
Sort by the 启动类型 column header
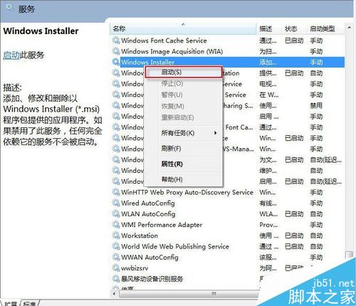tap(325, 28)
